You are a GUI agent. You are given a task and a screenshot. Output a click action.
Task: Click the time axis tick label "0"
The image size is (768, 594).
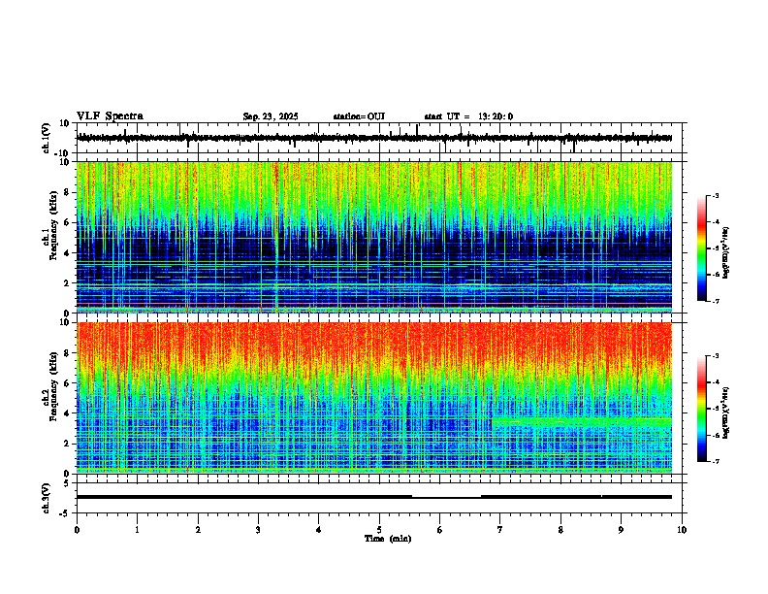pos(77,530)
